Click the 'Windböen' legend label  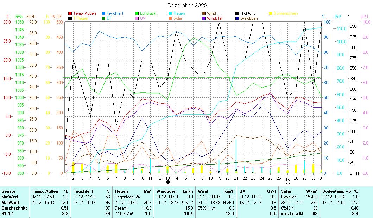click(x=249, y=18)
